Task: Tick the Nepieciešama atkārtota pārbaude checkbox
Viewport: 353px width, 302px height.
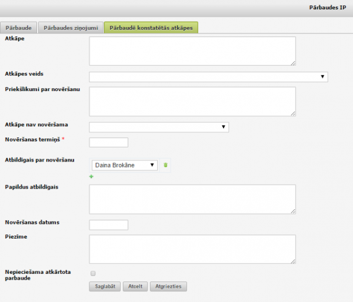Action: 92,273
